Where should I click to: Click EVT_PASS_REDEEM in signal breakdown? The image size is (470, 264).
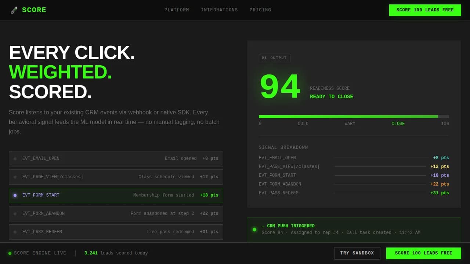279,193
